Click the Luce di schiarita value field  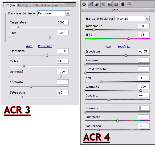144,69
